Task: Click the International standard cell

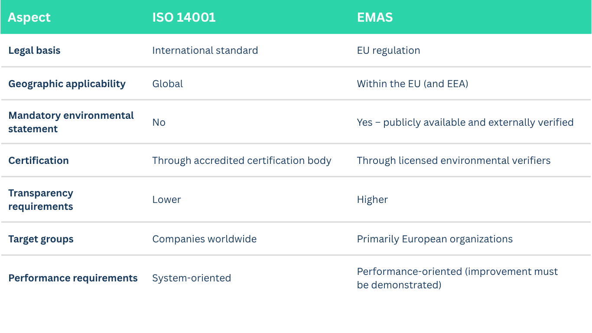Action: [205, 50]
